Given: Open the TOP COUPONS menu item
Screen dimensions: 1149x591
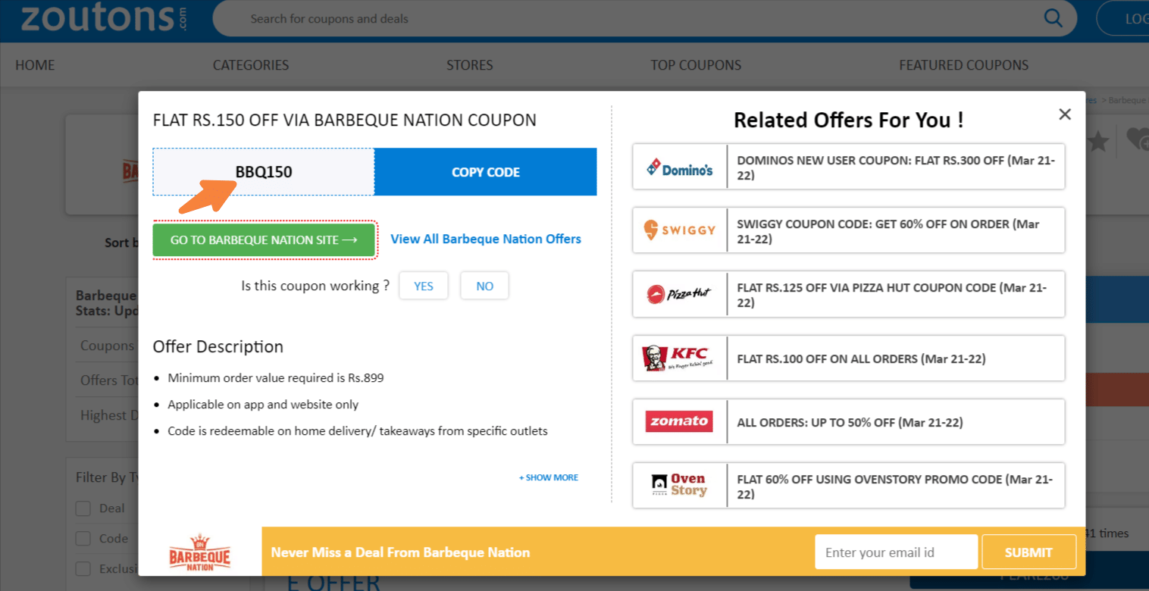Looking at the screenshot, I should (x=696, y=65).
